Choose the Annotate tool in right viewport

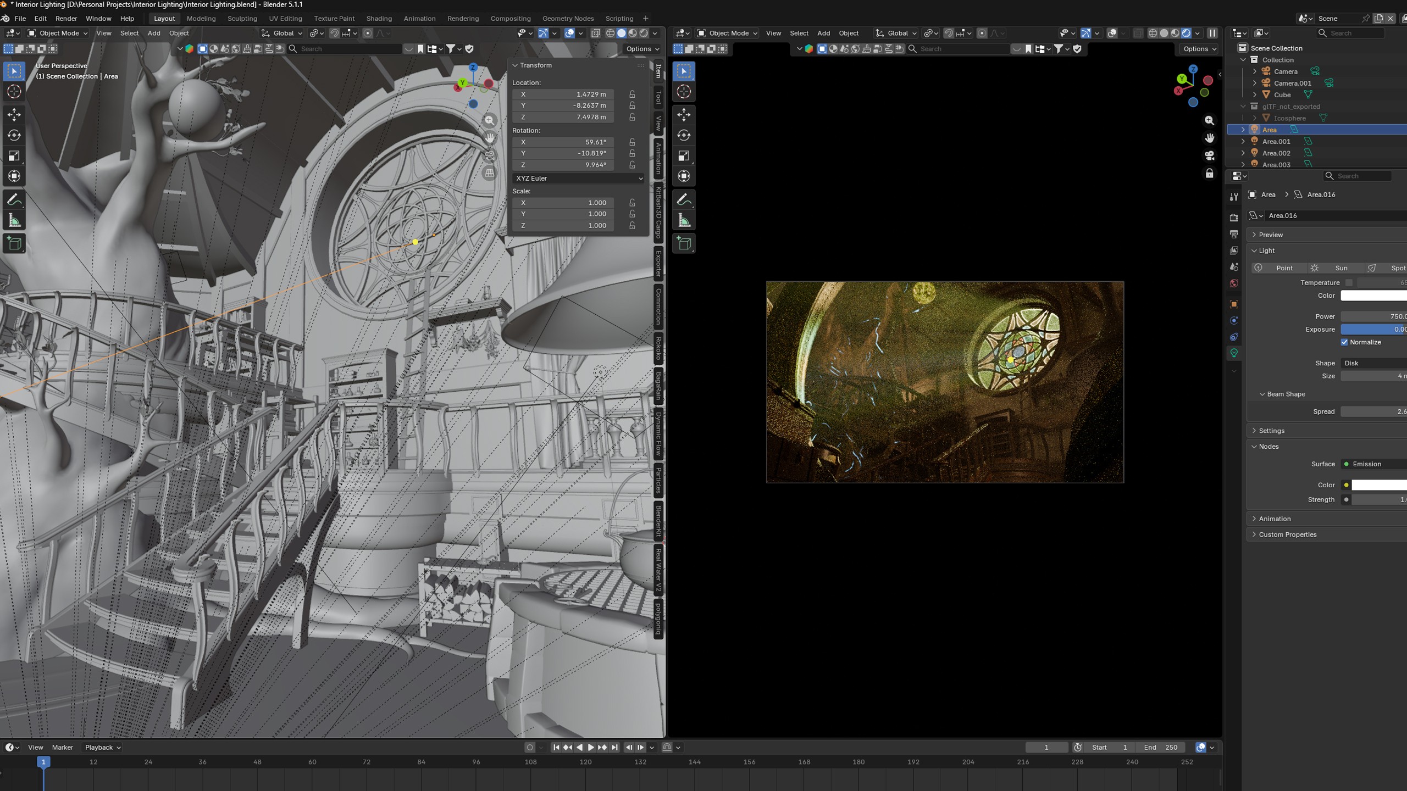(x=684, y=200)
